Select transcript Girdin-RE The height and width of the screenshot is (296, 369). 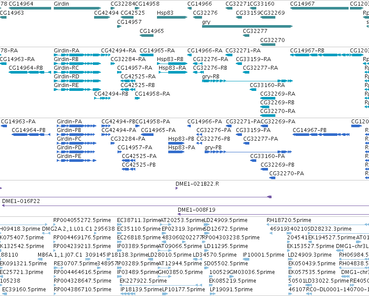66,85
